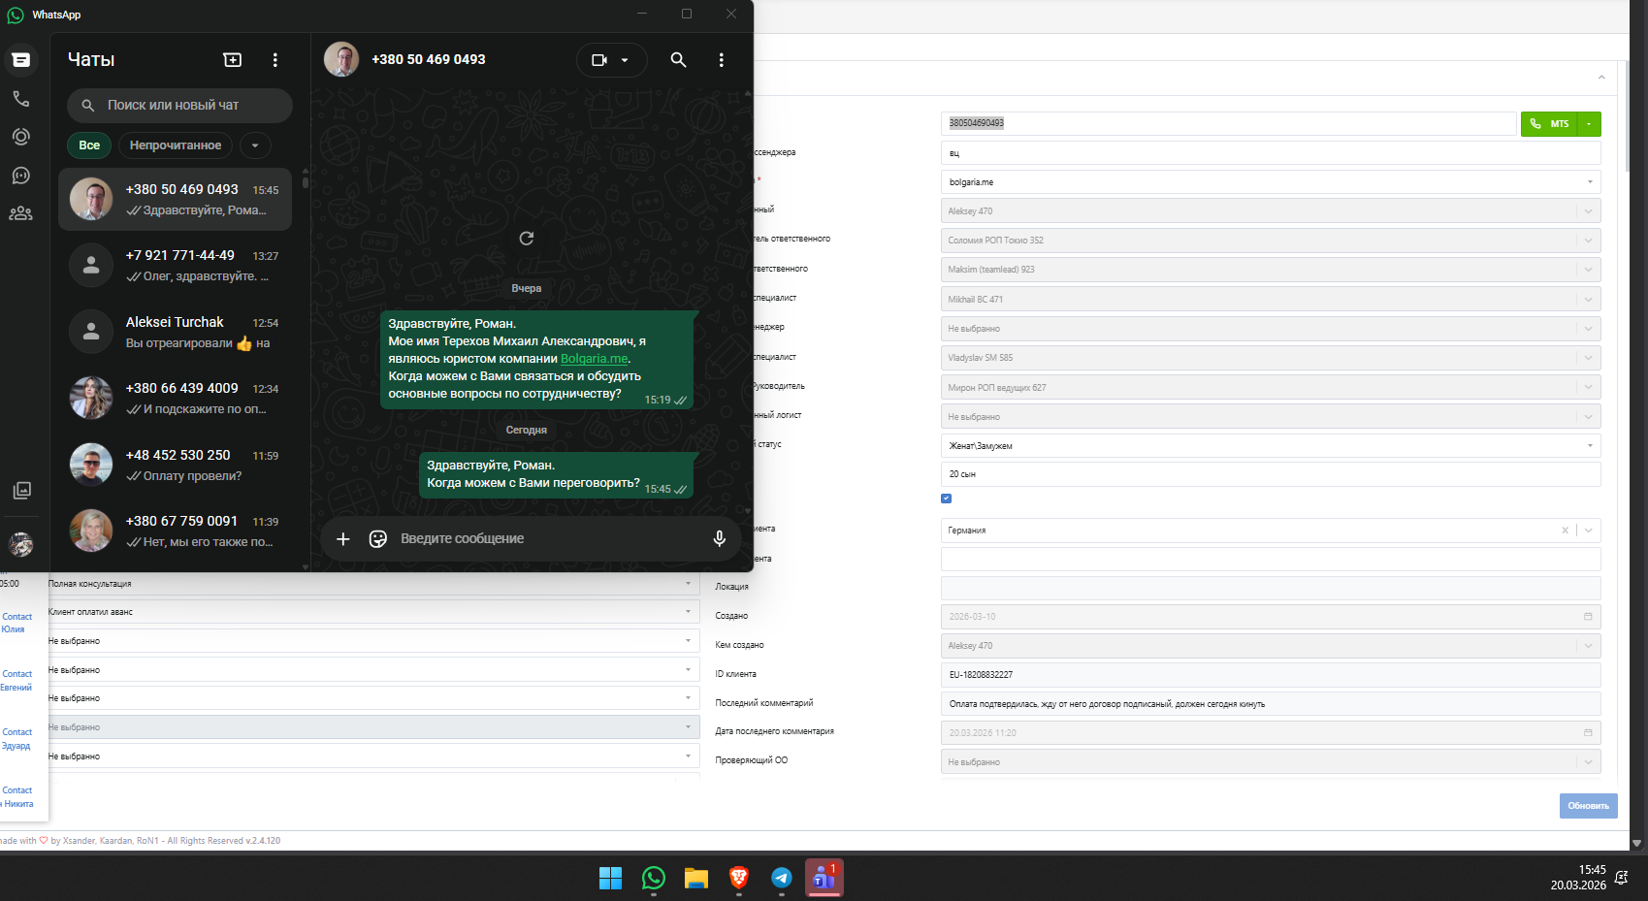Open the video call options dropdown arrow
1648x901 pixels.
tap(625, 60)
